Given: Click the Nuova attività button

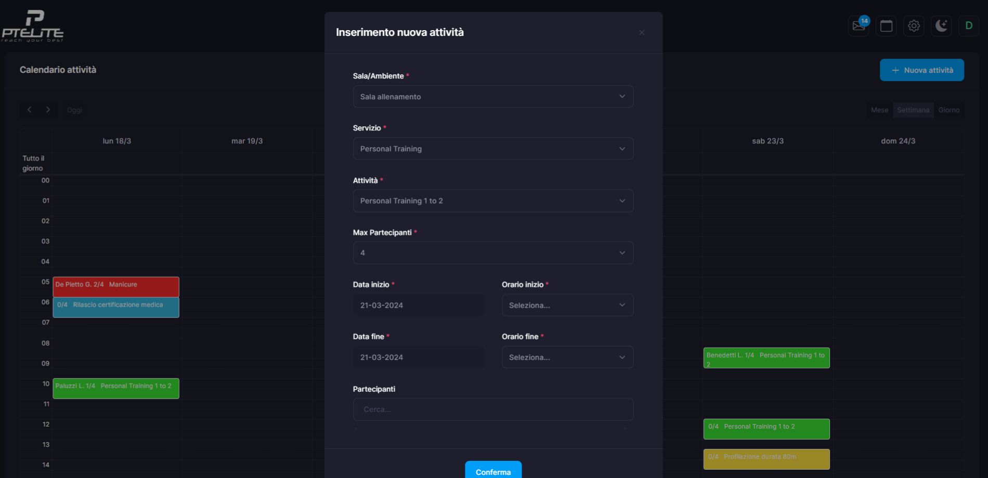Looking at the screenshot, I should click(x=921, y=70).
